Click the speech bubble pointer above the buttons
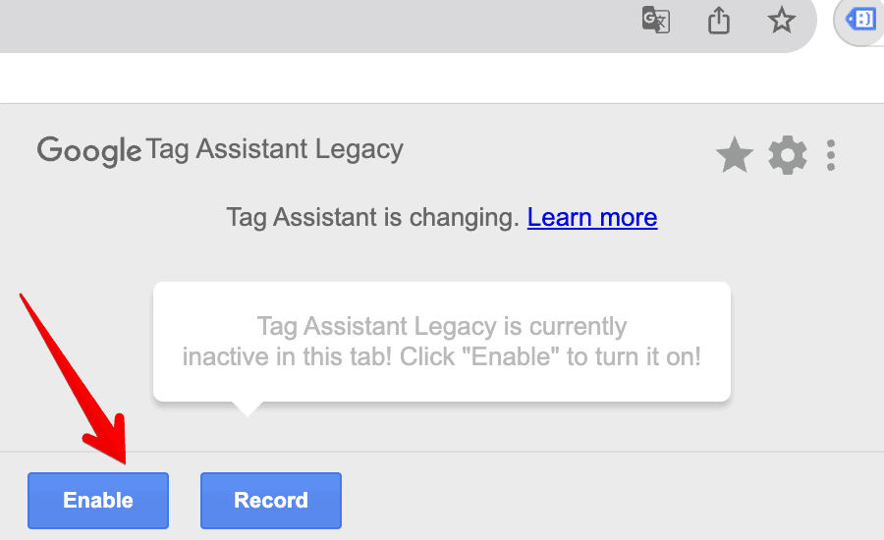This screenshot has height=540, width=884. pos(247,409)
